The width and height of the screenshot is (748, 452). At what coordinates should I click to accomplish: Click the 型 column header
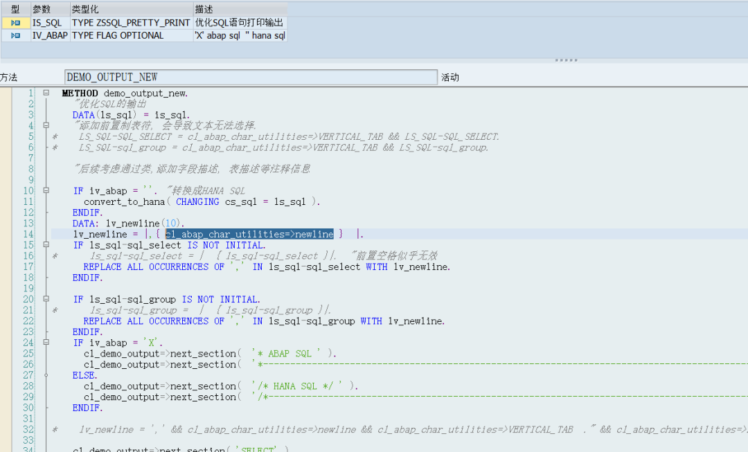[16, 9]
